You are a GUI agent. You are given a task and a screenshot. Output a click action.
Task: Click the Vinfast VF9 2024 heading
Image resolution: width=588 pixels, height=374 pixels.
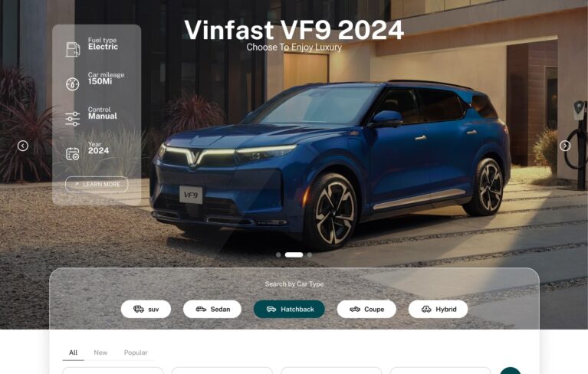[x=294, y=30]
